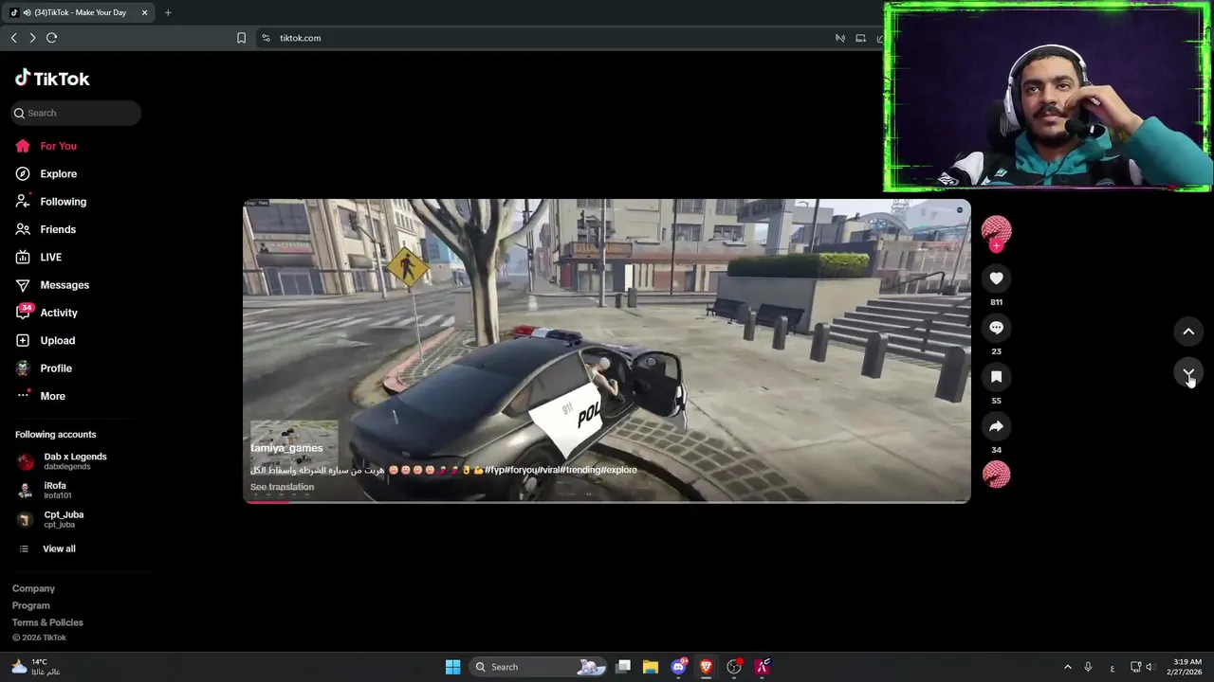This screenshot has height=682, width=1214.
Task: Switch the input language indicator
Action: tap(1113, 668)
